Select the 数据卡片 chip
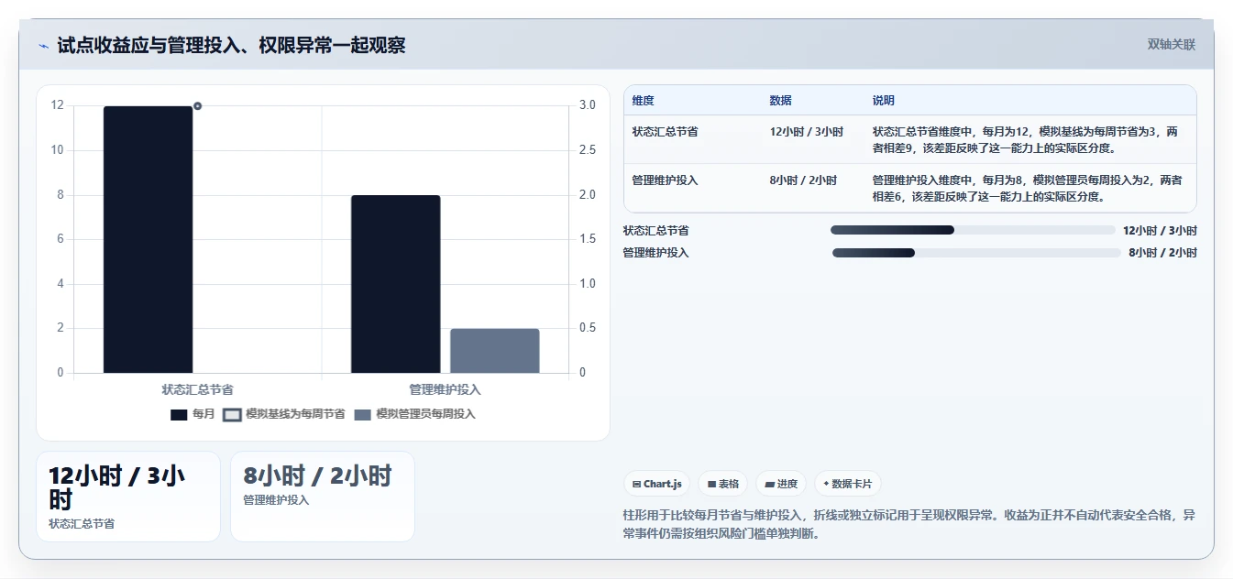 847,484
